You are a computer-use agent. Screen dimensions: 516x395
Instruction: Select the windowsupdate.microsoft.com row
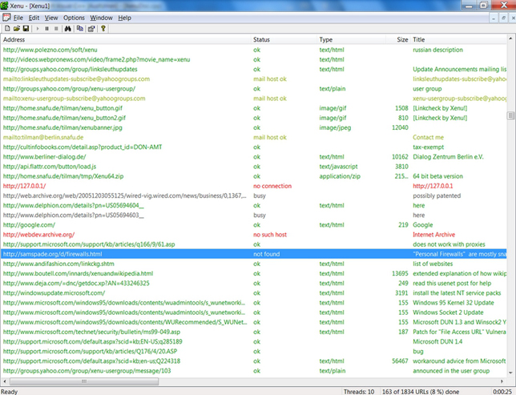(253, 293)
